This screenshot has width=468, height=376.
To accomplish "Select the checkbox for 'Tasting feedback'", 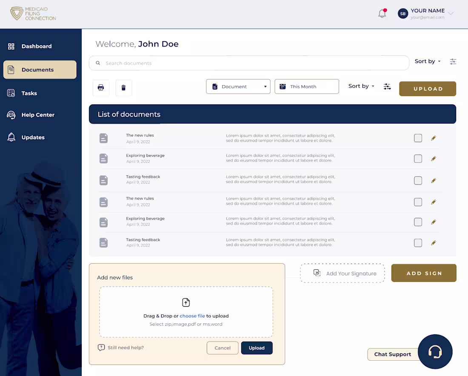I will tap(418, 180).
